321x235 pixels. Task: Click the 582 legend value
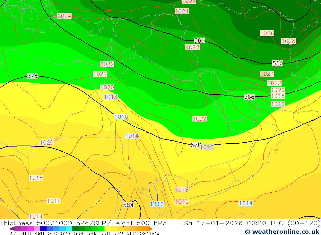click(x=131, y=233)
